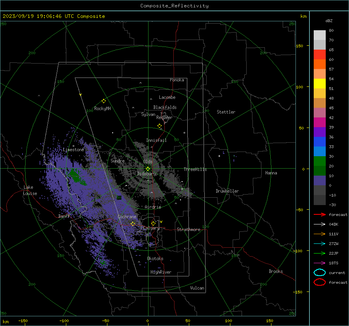
Task: Click the green 22JP arrow legend icon
Action: click(320, 253)
